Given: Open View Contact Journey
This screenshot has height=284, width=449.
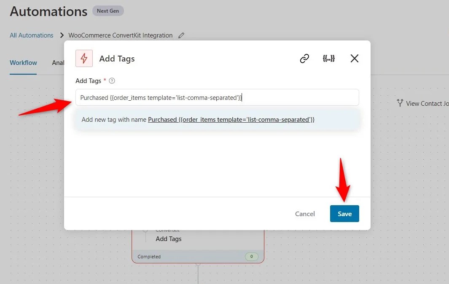Looking at the screenshot, I should (x=426, y=103).
